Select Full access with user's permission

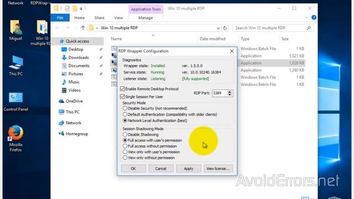125,140
